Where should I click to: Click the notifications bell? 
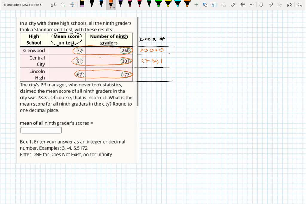click(261, 4)
